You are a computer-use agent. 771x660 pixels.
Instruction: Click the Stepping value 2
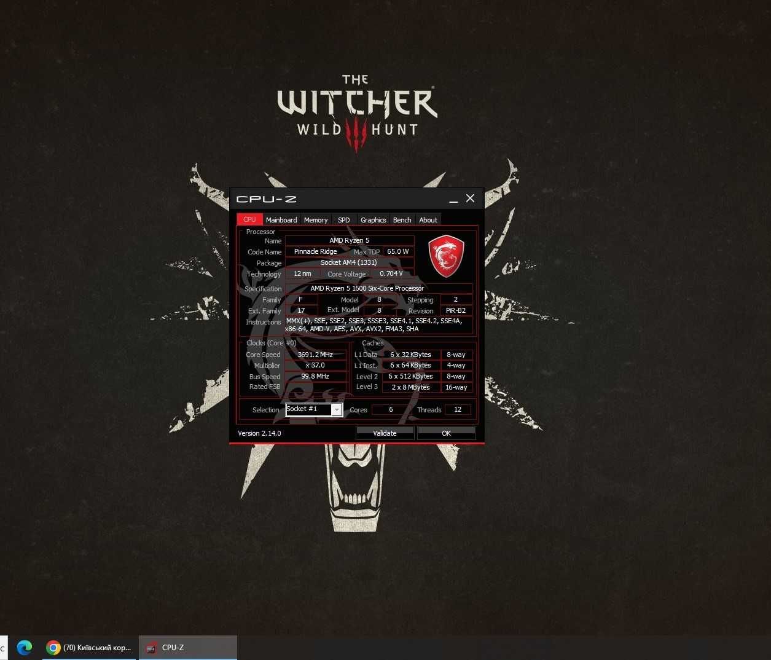(456, 299)
